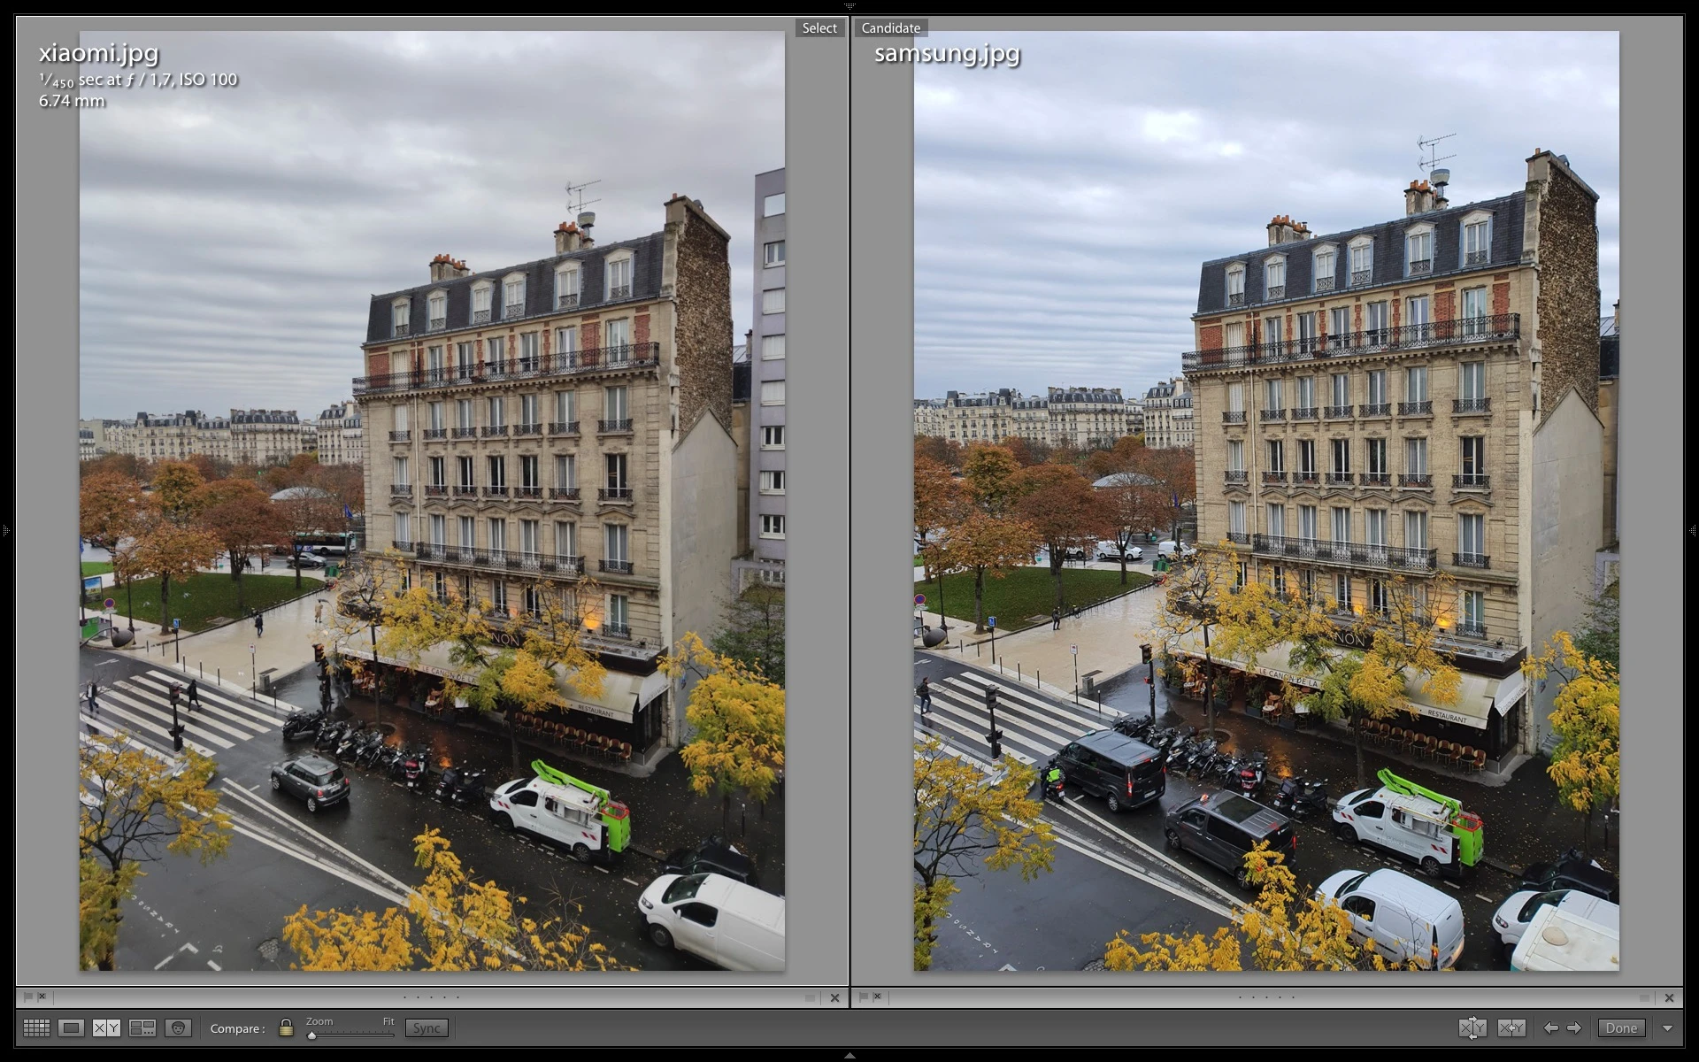Expand the bottom filmstrip panel
1699x1062 pixels.
pyautogui.click(x=849, y=1056)
